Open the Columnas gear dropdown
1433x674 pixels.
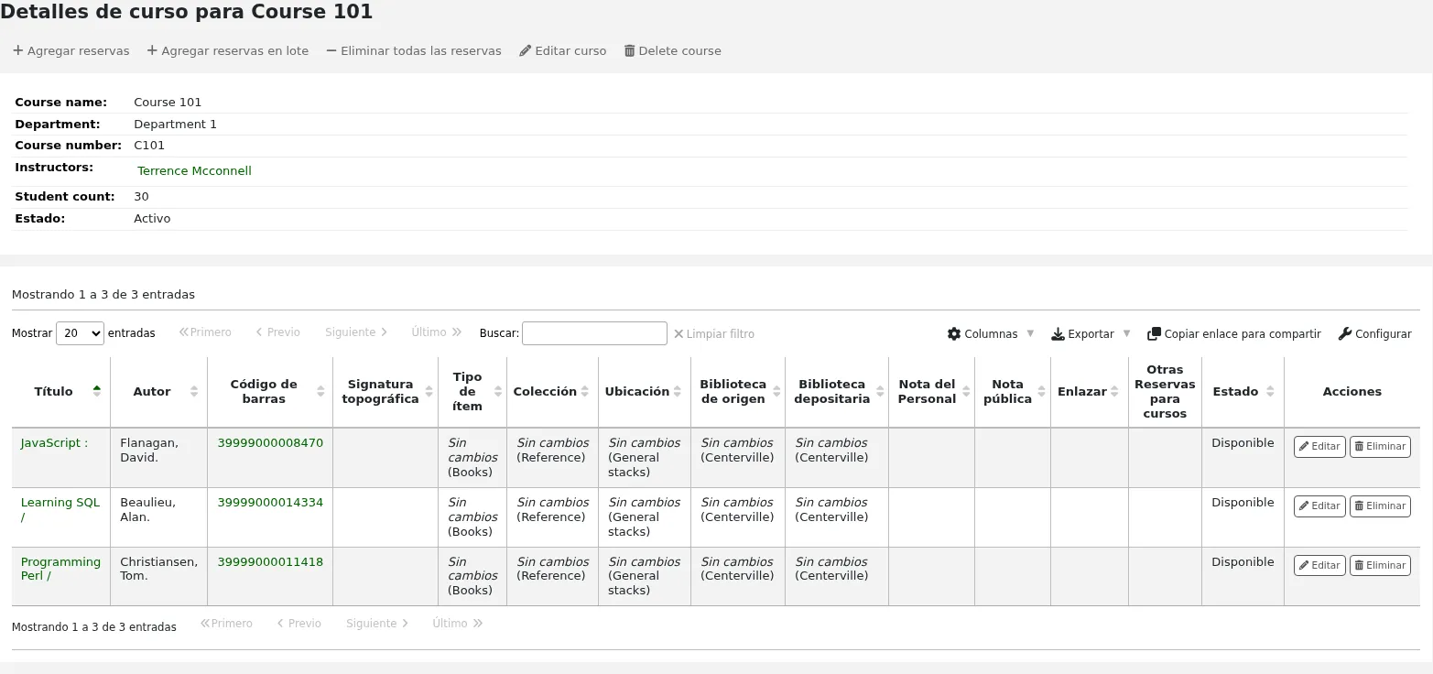[x=991, y=334]
